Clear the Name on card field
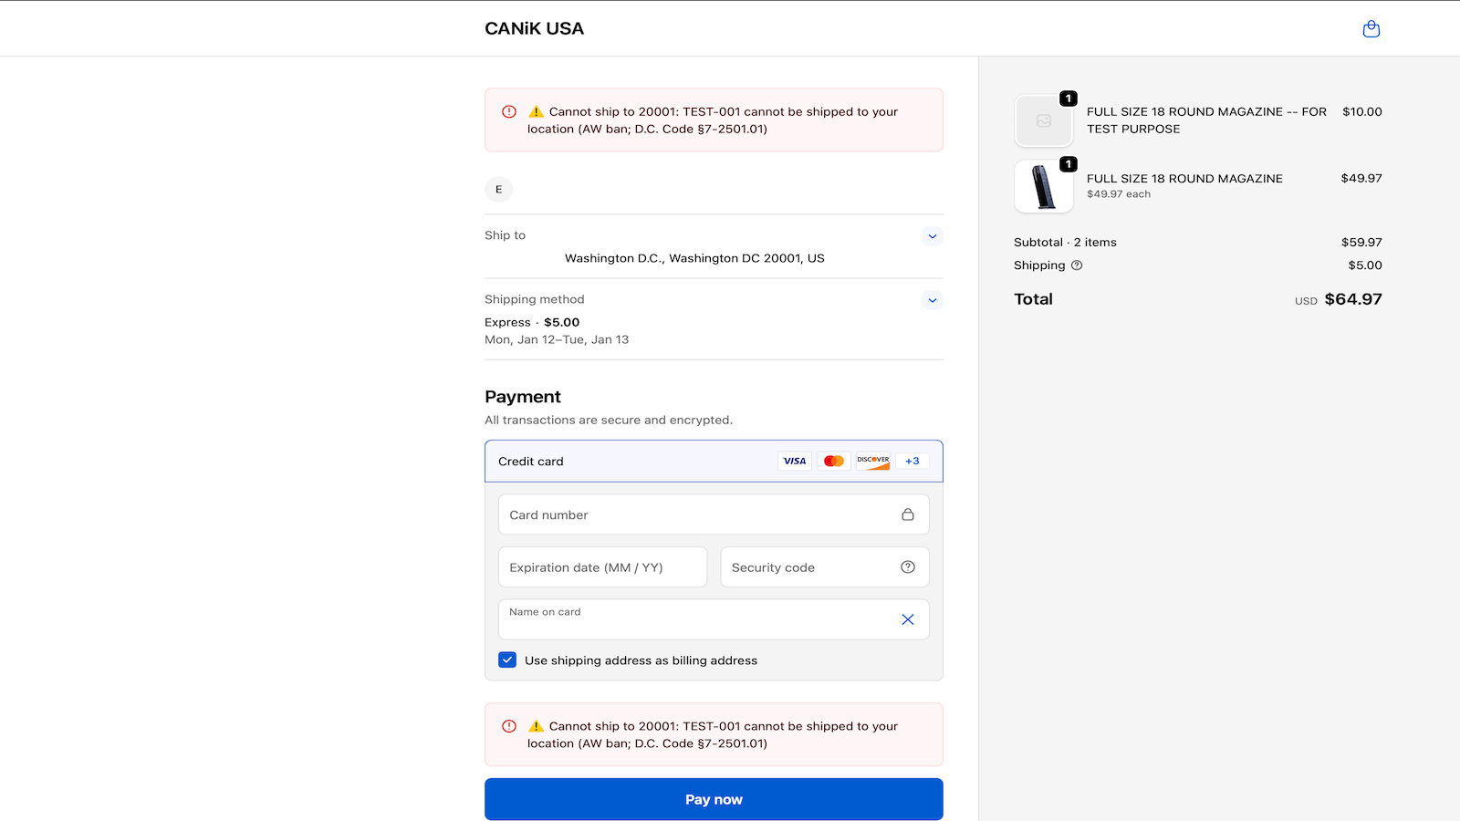This screenshot has height=821, width=1460. tap(907, 619)
